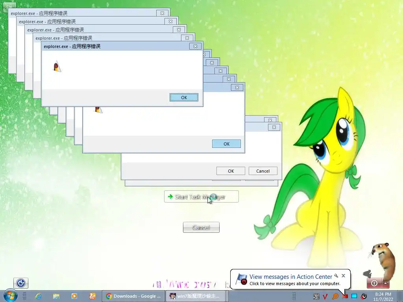Click View messages in Action Center link

[x=291, y=276]
